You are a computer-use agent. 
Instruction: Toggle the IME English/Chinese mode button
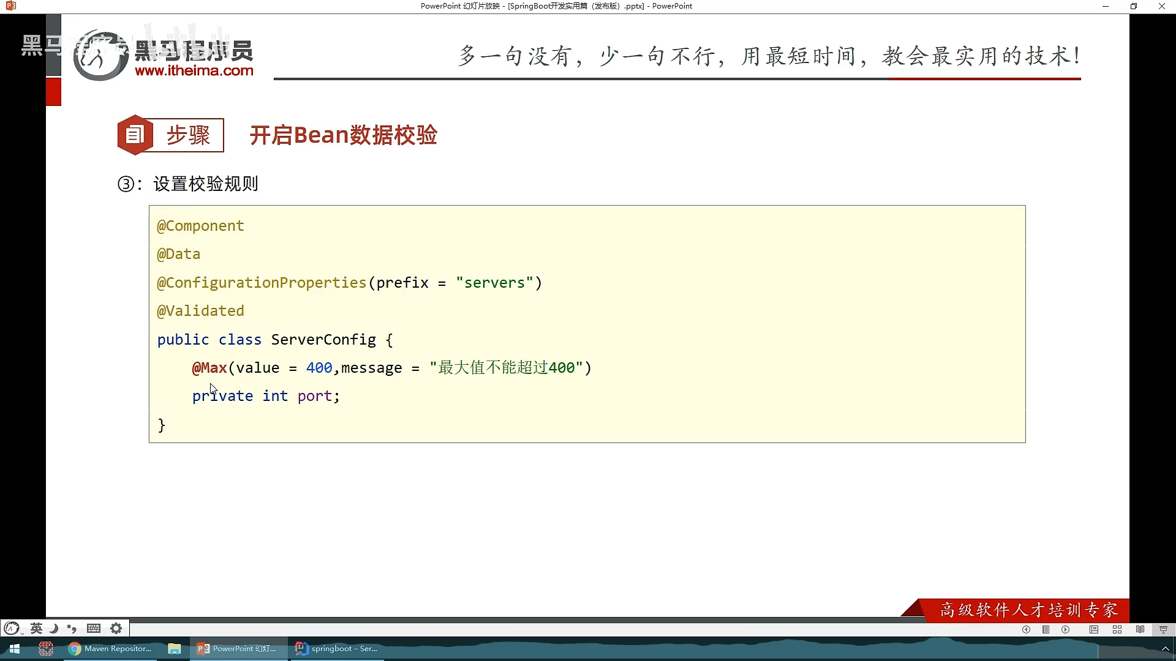(36, 628)
